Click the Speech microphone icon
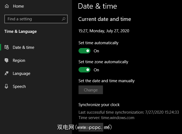 click(x=7, y=87)
